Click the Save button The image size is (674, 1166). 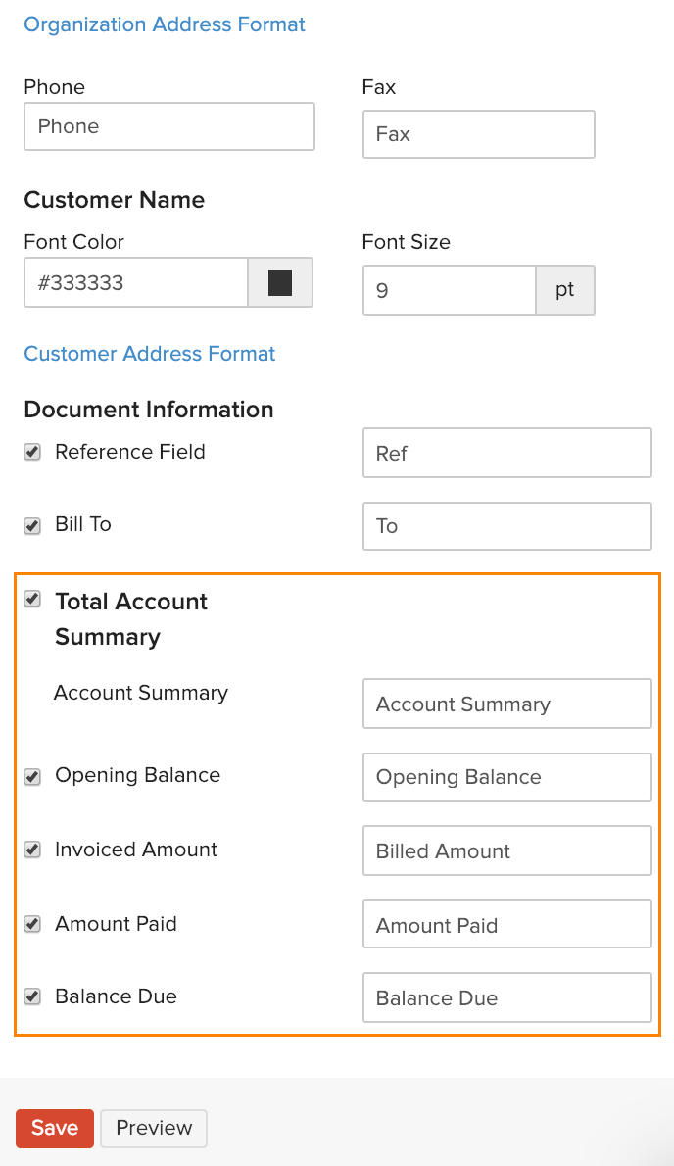coord(55,1128)
